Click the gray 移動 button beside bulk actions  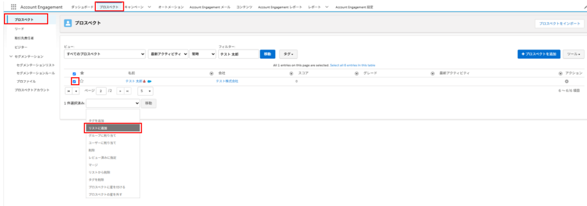pyautogui.click(x=148, y=103)
